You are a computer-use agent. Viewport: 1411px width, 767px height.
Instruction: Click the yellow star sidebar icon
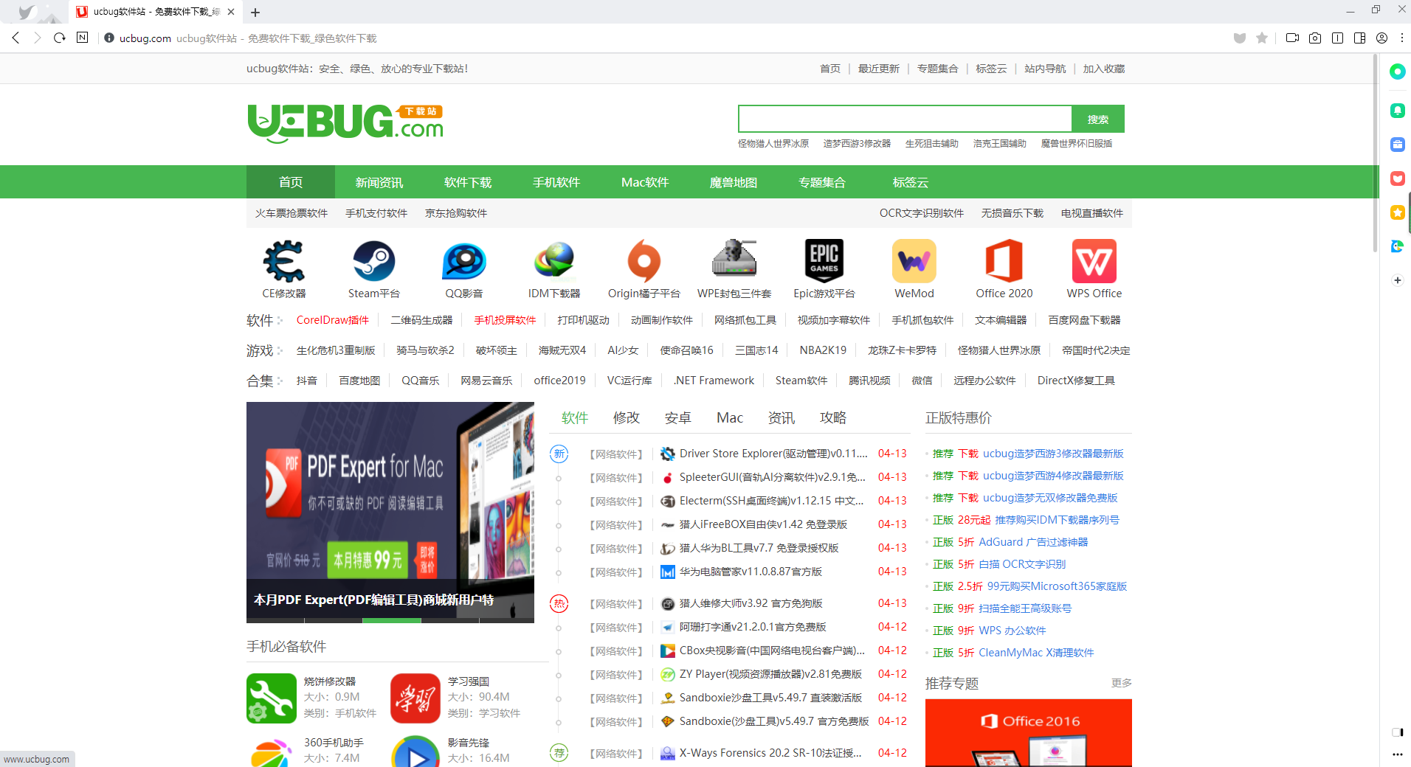click(1397, 212)
